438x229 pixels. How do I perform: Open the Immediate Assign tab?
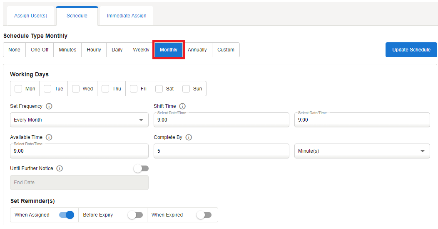pyautogui.click(x=127, y=16)
